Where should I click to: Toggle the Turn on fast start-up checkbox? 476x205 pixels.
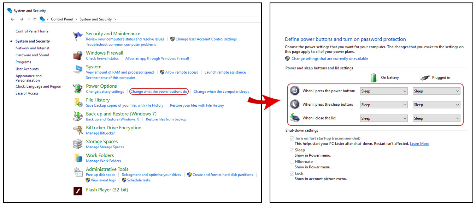tap(292, 138)
